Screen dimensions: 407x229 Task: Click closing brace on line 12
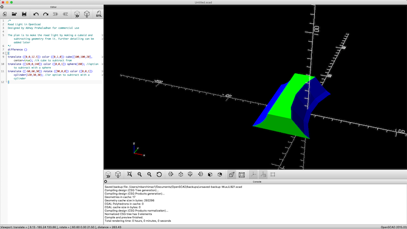[x=9, y=82]
